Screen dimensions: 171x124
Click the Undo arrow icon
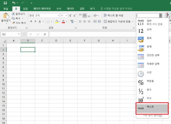pos(14,3)
